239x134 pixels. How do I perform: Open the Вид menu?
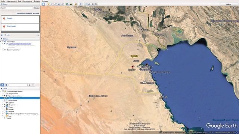19,1
